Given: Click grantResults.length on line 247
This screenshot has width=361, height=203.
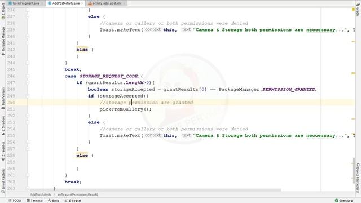Looking at the screenshot, I should (x=116, y=83).
